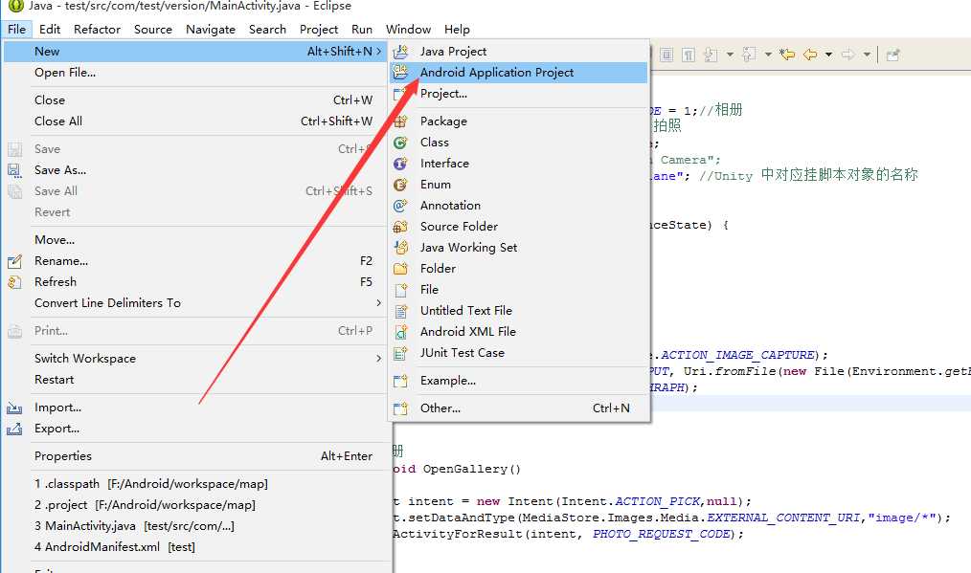971x573 pixels.
Task: Click the Annotation @ icon
Action: [x=400, y=206]
